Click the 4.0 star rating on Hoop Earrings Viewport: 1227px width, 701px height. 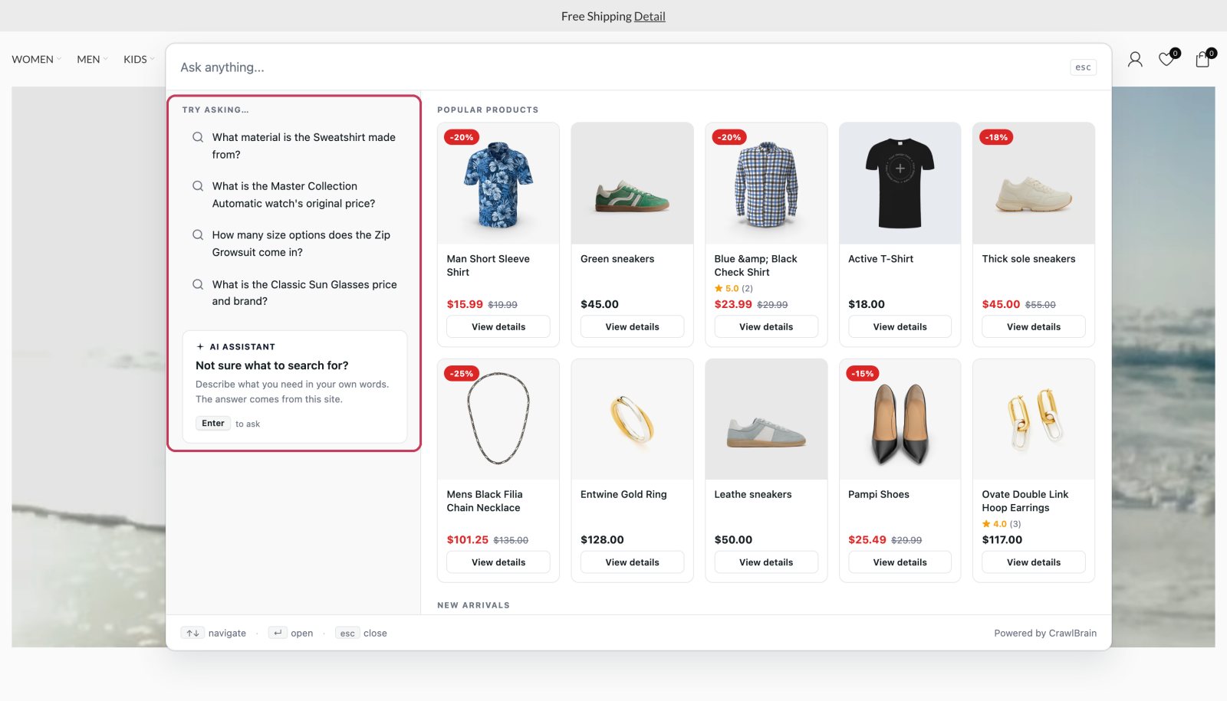coord(1002,524)
